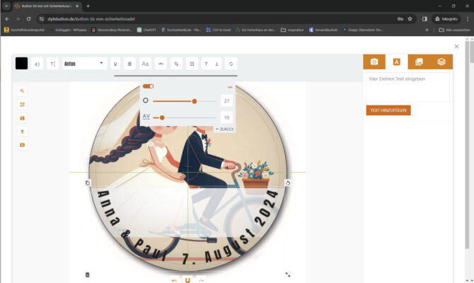The image size is (474, 283).
Task: Click the ZURÜCK back button
Action: (224, 129)
